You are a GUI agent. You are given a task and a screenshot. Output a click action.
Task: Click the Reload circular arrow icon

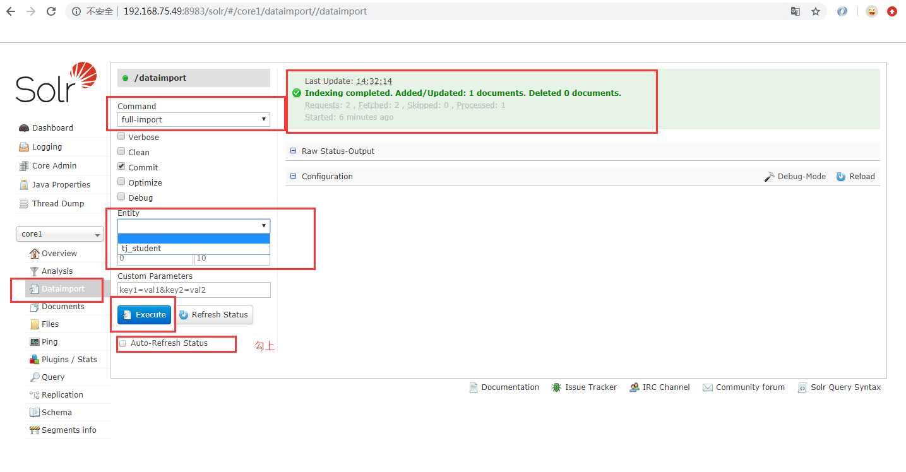click(841, 177)
